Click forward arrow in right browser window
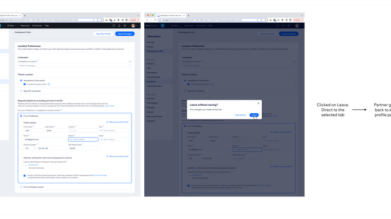The image size is (391, 219). pos(151,20)
